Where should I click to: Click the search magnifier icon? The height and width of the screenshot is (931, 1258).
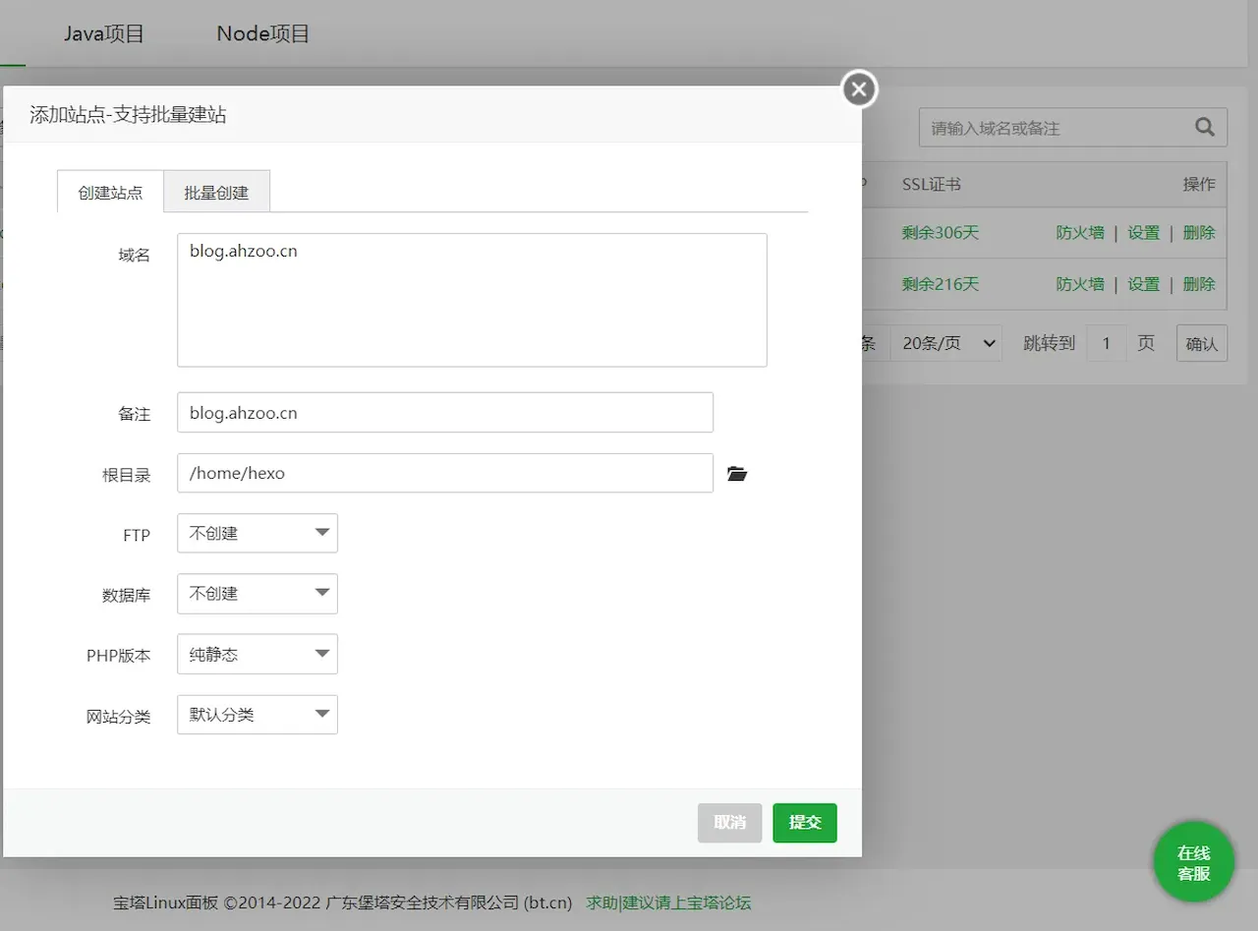pos(1204,127)
